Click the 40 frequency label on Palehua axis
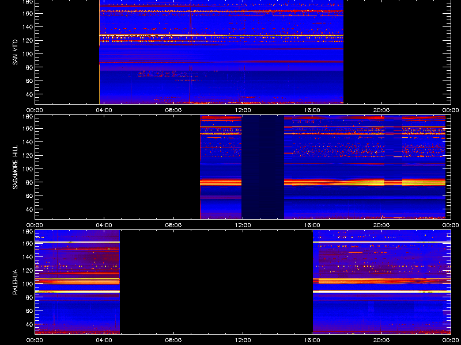461x345 pixels. pos(29,324)
